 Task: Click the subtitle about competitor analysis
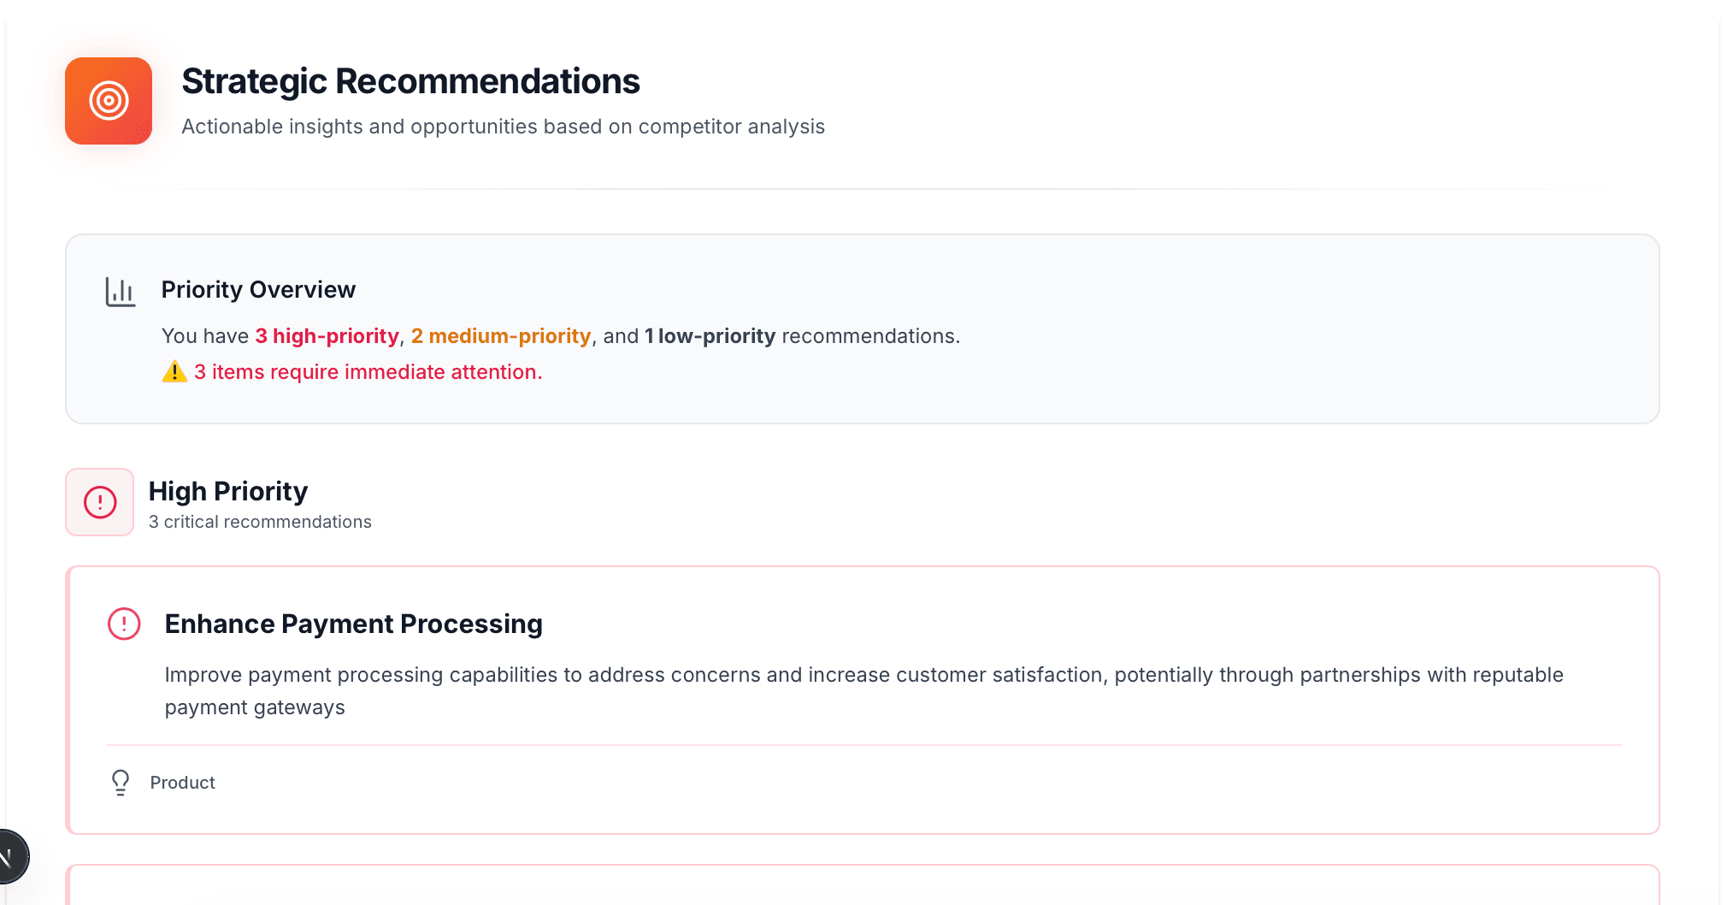[503, 127]
